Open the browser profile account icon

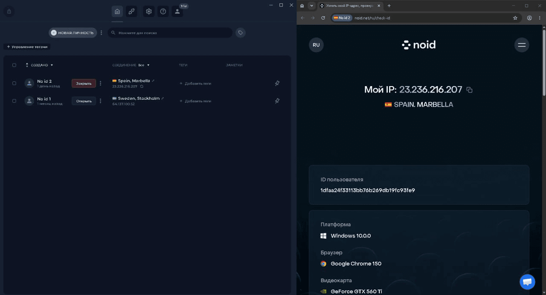tap(529, 18)
